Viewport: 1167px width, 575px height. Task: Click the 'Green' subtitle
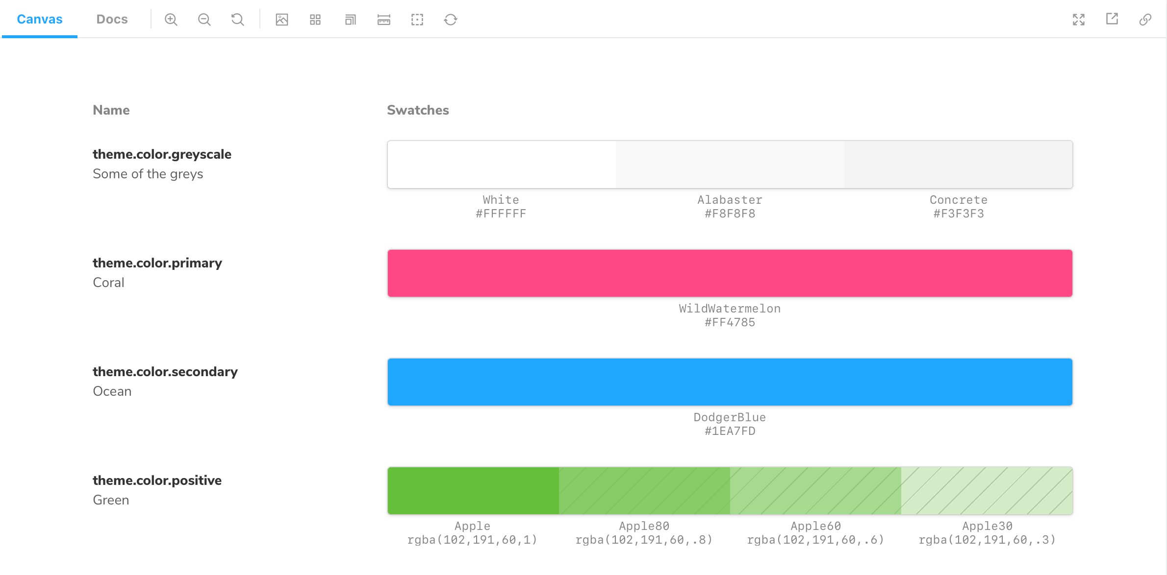111,500
